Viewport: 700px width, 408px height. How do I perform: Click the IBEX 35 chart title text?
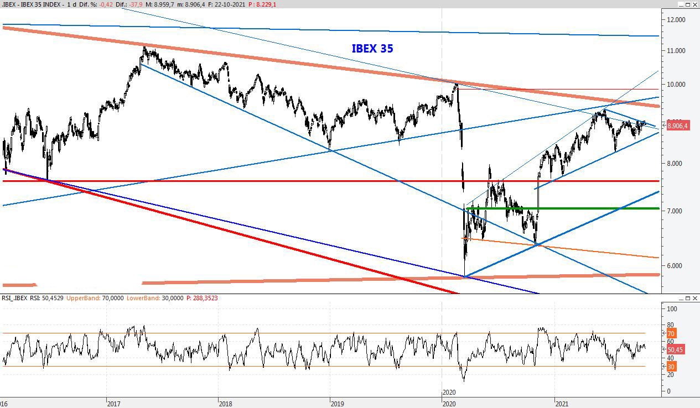[372, 49]
